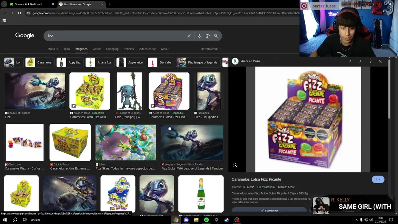This screenshot has width=398, height=224.
Task: Filter images by the Appy fizz chip
Action: coord(70,63)
